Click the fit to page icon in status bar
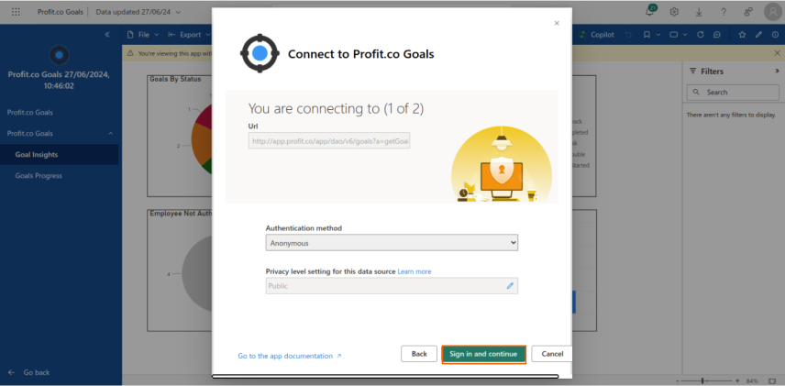Image resolution: width=785 pixels, height=386 pixels. click(x=771, y=381)
